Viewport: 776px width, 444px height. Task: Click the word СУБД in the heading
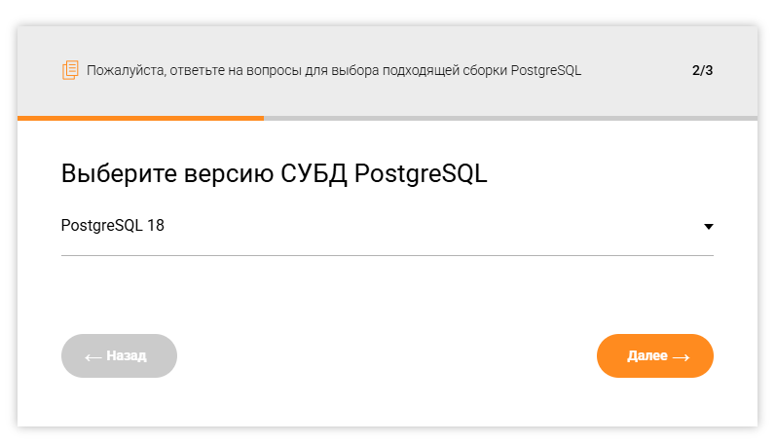click(x=314, y=174)
